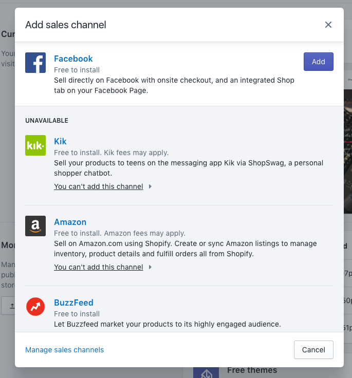Open the Amazon channel title link
This screenshot has height=378, width=352.
pos(70,222)
